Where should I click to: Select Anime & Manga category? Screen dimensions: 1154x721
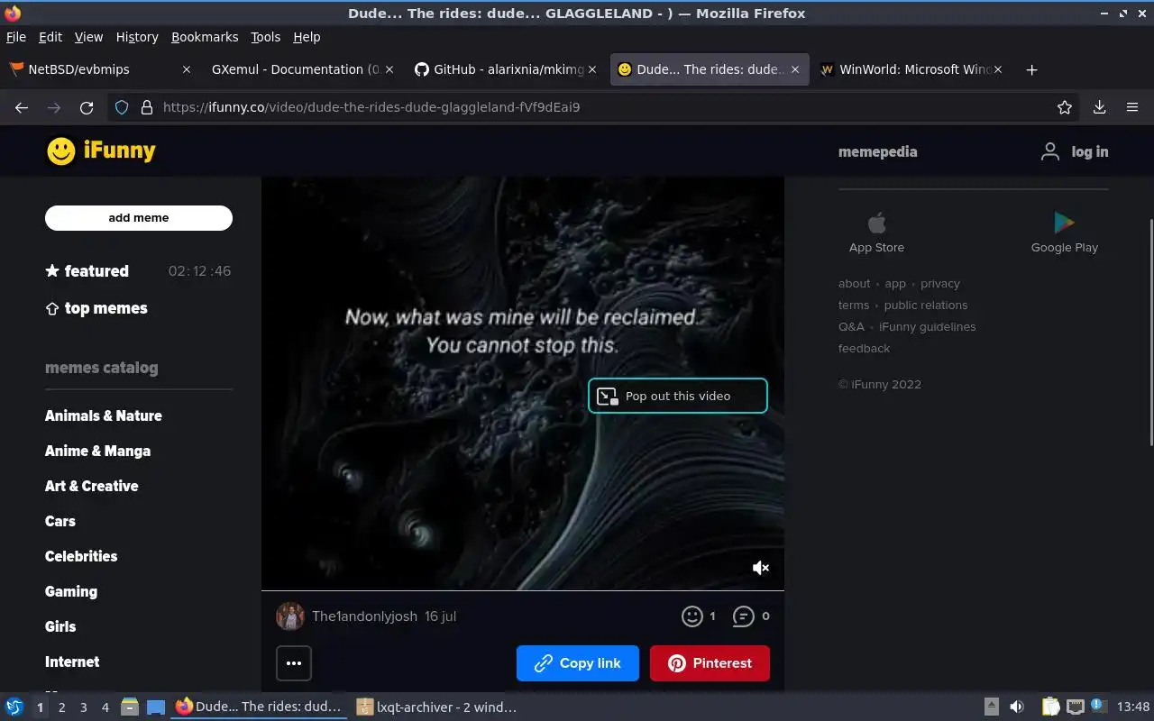97,451
